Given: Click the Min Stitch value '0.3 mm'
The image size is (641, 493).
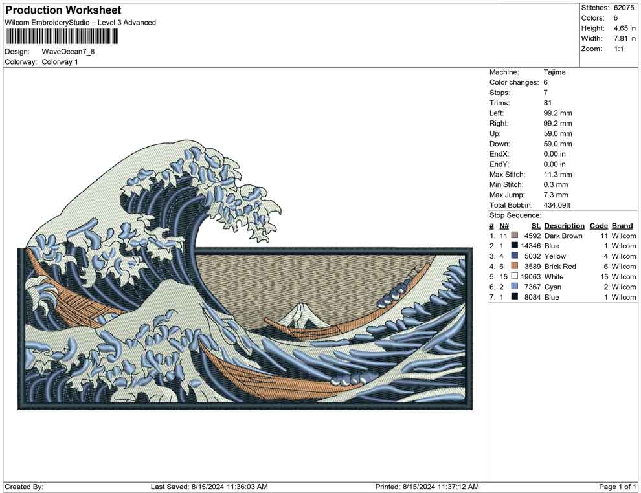Looking at the screenshot, I should click(556, 184).
